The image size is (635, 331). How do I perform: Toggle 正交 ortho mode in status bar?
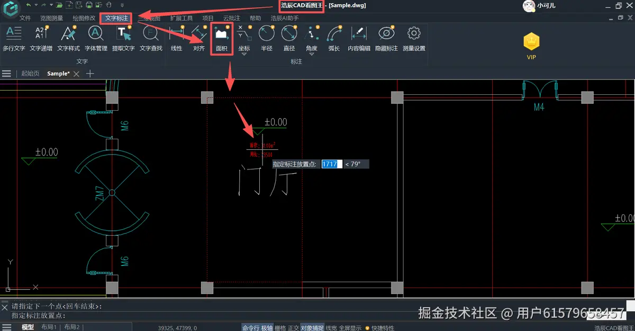coord(293,328)
